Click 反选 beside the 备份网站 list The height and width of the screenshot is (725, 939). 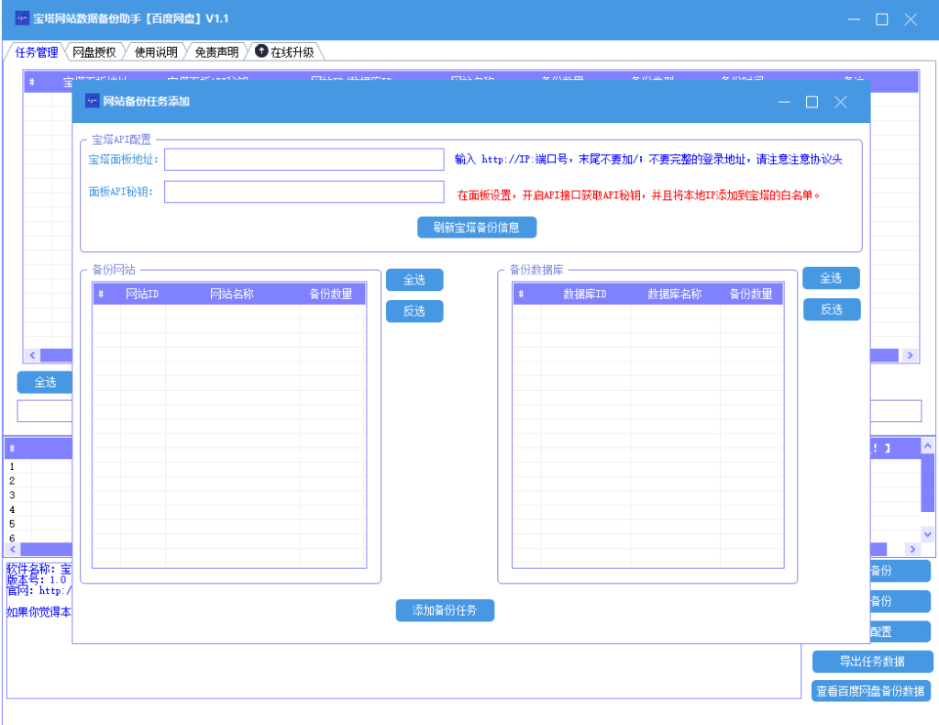pyautogui.click(x=414, y=311)
